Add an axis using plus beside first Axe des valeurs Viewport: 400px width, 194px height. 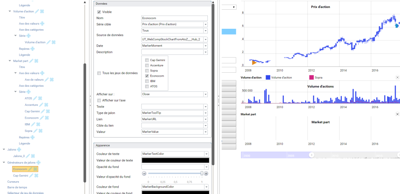42,23
